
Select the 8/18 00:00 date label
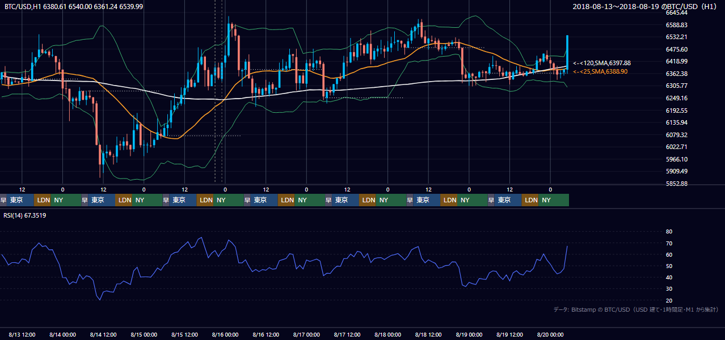(x=387, y=335)
